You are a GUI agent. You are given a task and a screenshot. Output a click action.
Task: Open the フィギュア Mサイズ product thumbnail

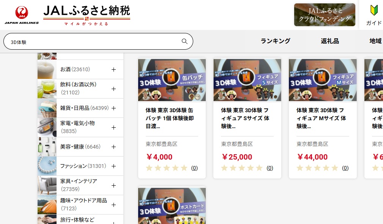point(323,80)
